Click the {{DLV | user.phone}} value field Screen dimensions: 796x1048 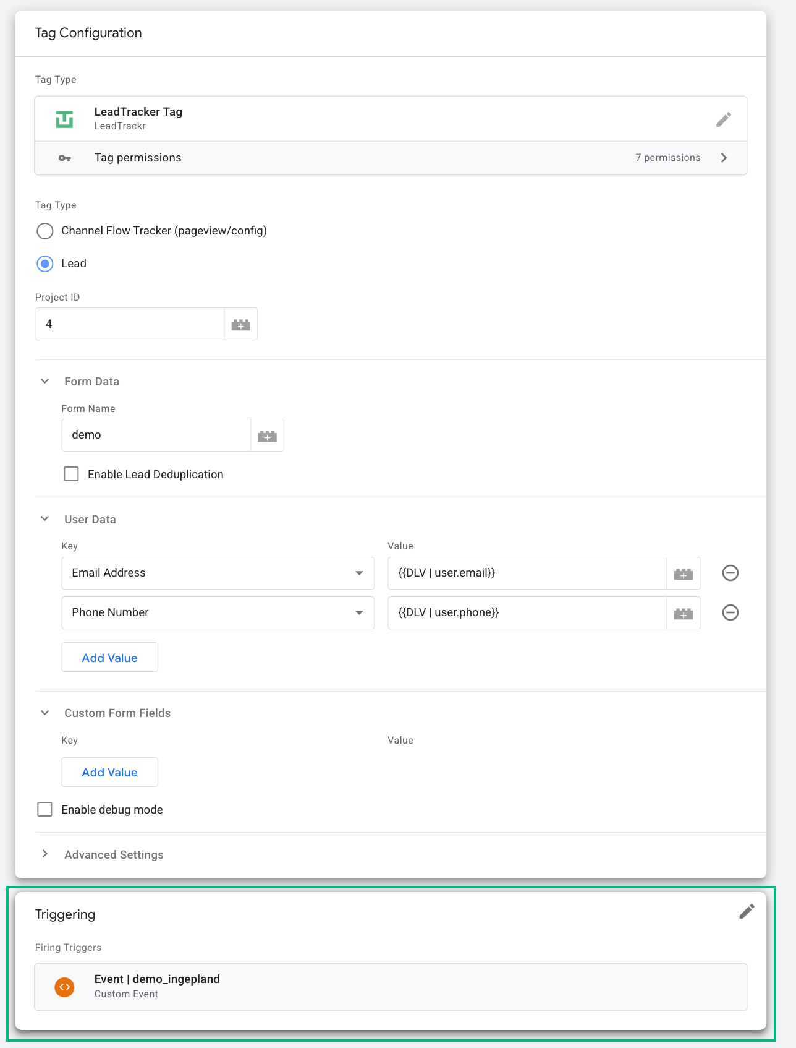click(527, 612)
